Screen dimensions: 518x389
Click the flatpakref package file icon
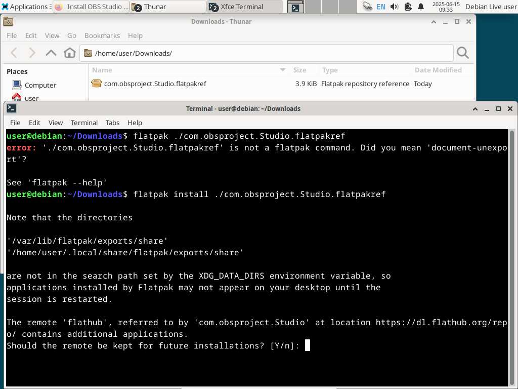(x=97, y=84)
